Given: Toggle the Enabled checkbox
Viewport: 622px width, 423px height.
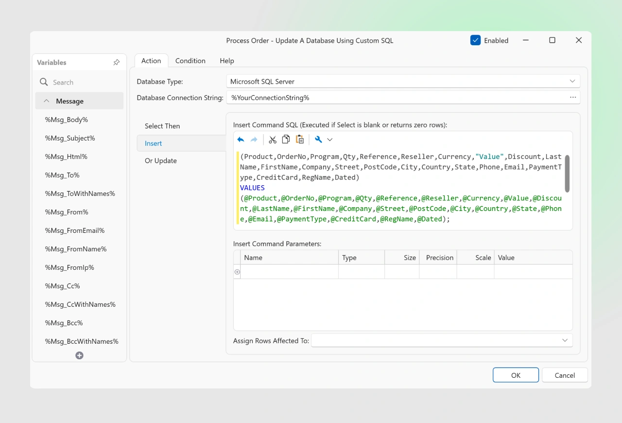Looking at the screenshot, I should click(x=475, y=40).
